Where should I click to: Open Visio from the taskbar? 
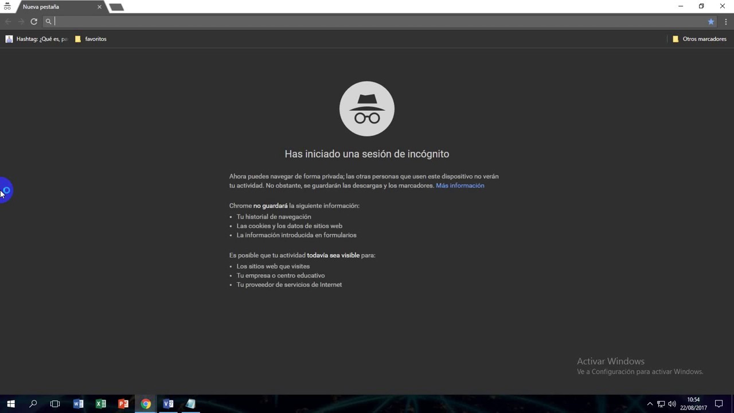pyautogui.click(x=168, y=404)
